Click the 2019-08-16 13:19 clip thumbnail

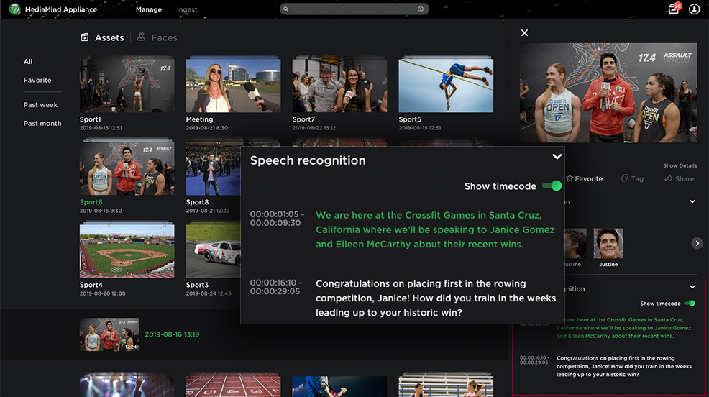pyautogui.click(x=109, y=334)
